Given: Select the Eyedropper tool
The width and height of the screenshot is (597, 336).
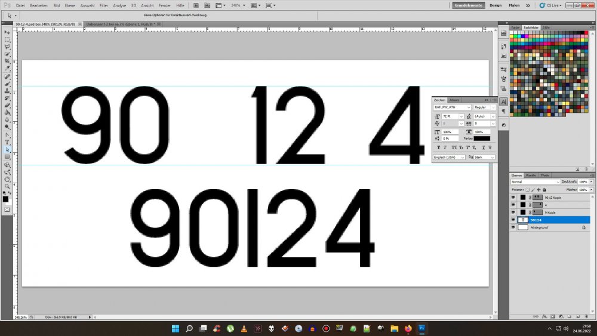Looking at the screenshot, I should pyautogui.click(x=7, y=69).
